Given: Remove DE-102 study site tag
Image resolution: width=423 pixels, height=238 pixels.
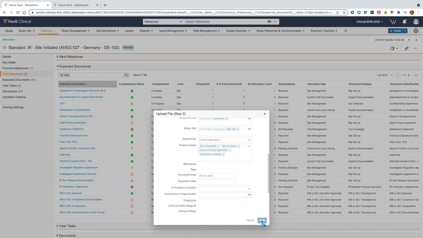Looking at the screenshot, I should [238, 129].
